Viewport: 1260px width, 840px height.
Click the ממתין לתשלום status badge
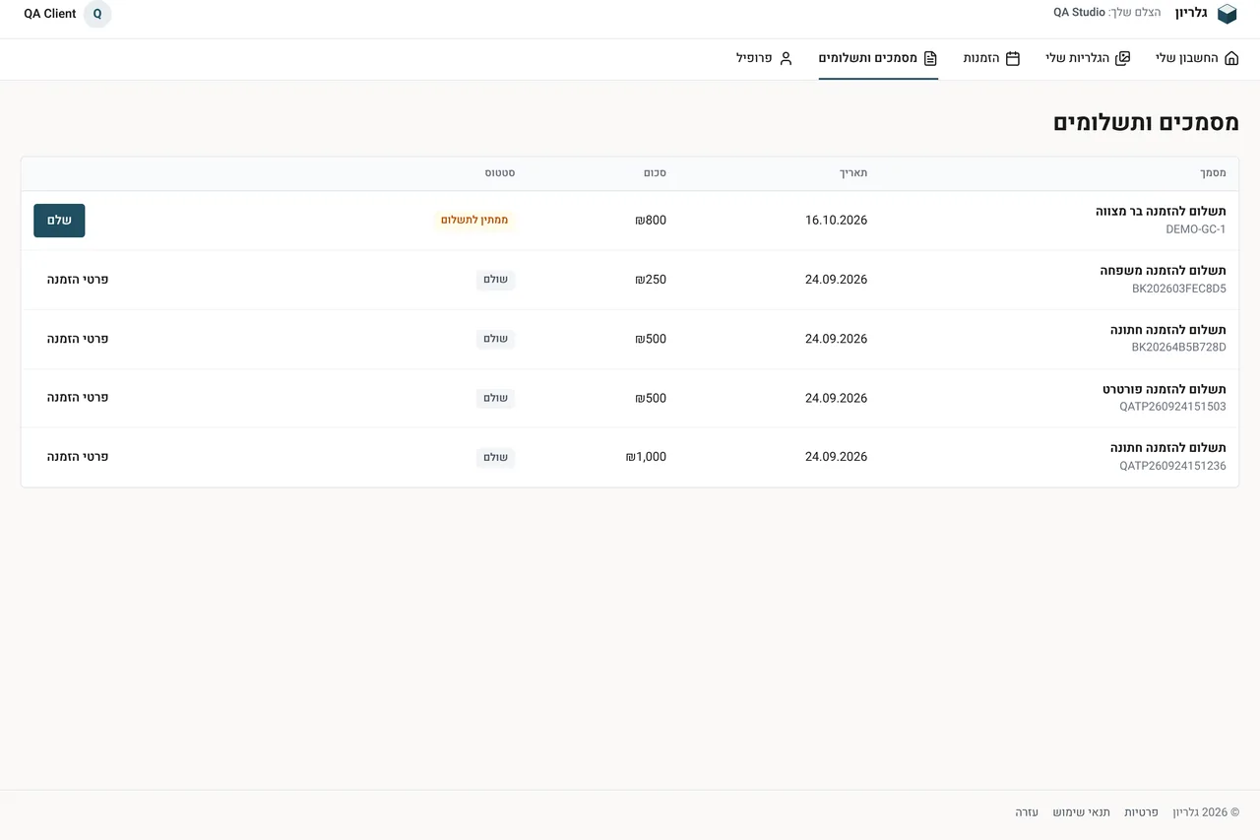click(474, 221)
